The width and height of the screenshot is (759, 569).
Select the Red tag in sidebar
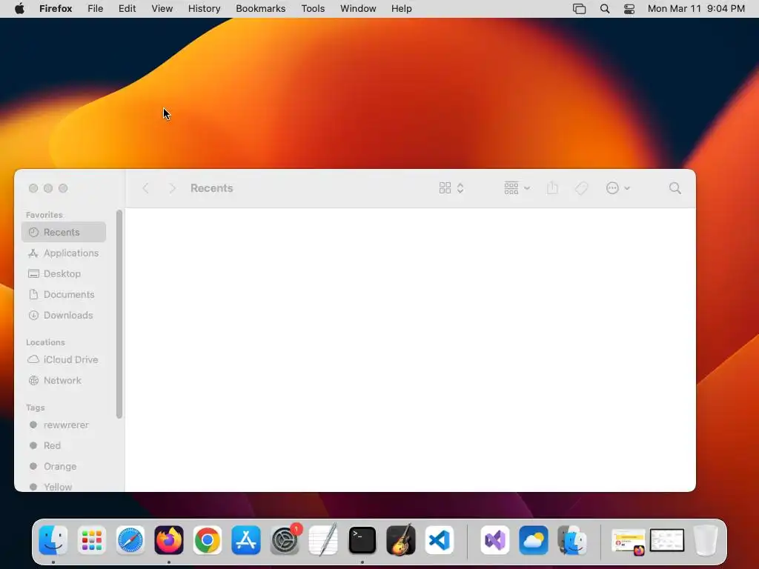pyautogui.click(x=64, y=445)
